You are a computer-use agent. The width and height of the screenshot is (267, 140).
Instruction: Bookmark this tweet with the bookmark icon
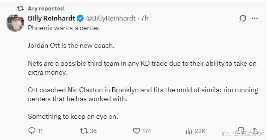[241, 131]
